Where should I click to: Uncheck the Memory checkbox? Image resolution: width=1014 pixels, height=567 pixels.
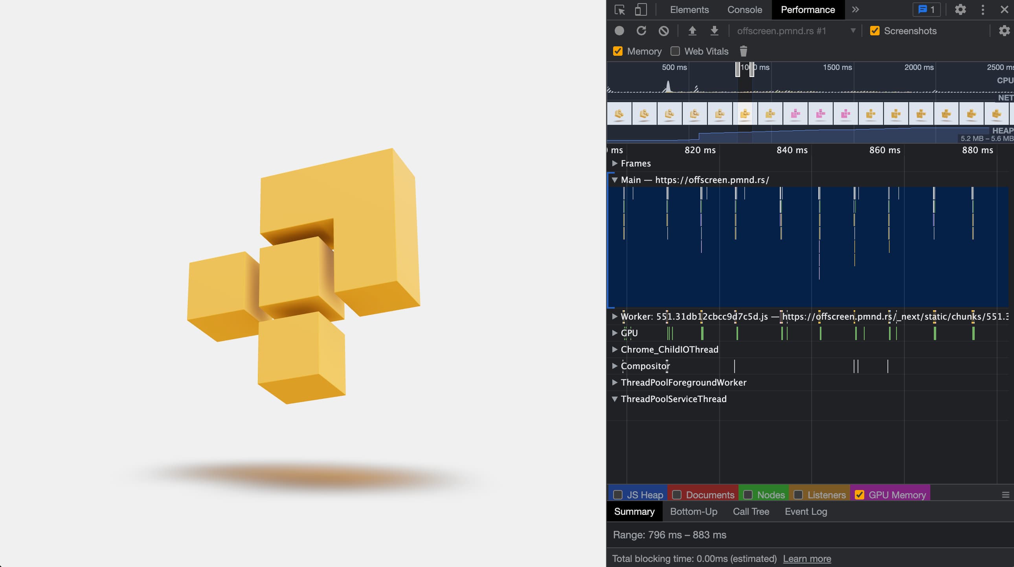point(617,51)
